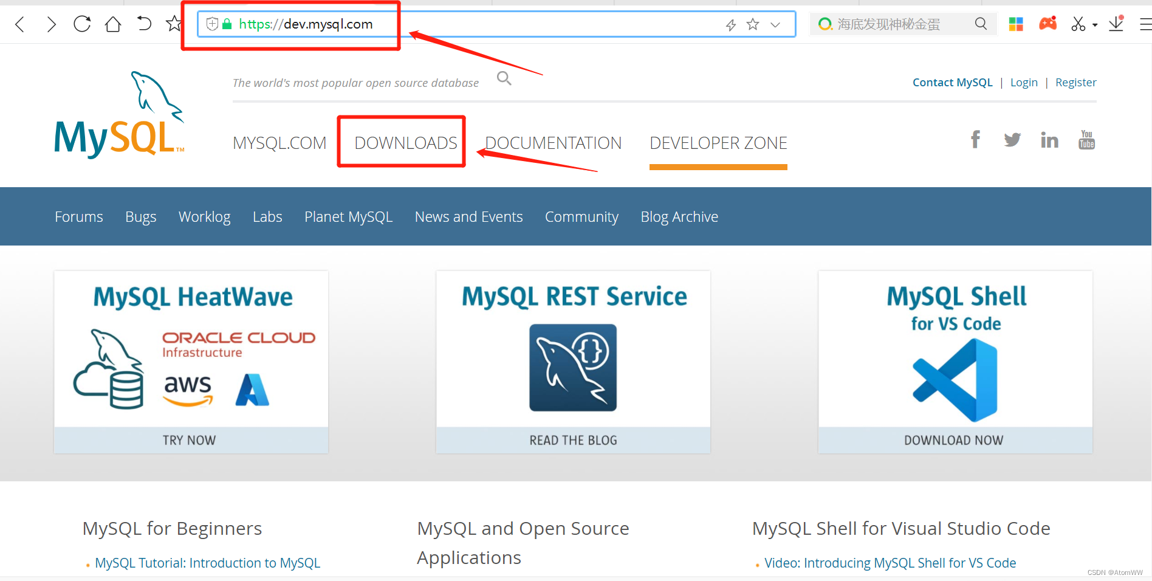
Task: Click the Login link
Action: [x=1024, y=83]
